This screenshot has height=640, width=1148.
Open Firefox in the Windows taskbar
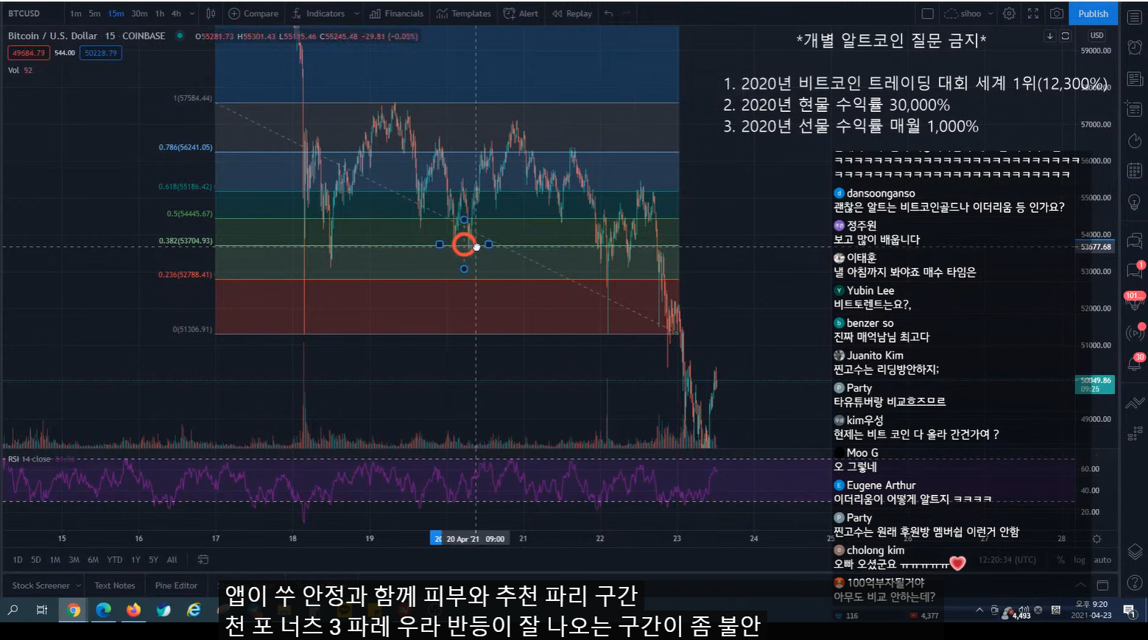[133, 610]
